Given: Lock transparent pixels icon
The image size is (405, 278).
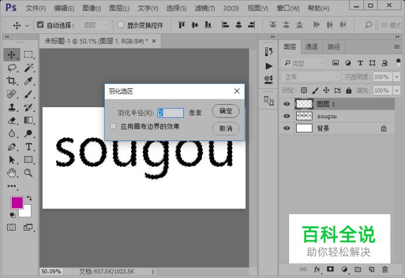Looking at the screenshot, I should pyautogui.click(x=304, y=91).
